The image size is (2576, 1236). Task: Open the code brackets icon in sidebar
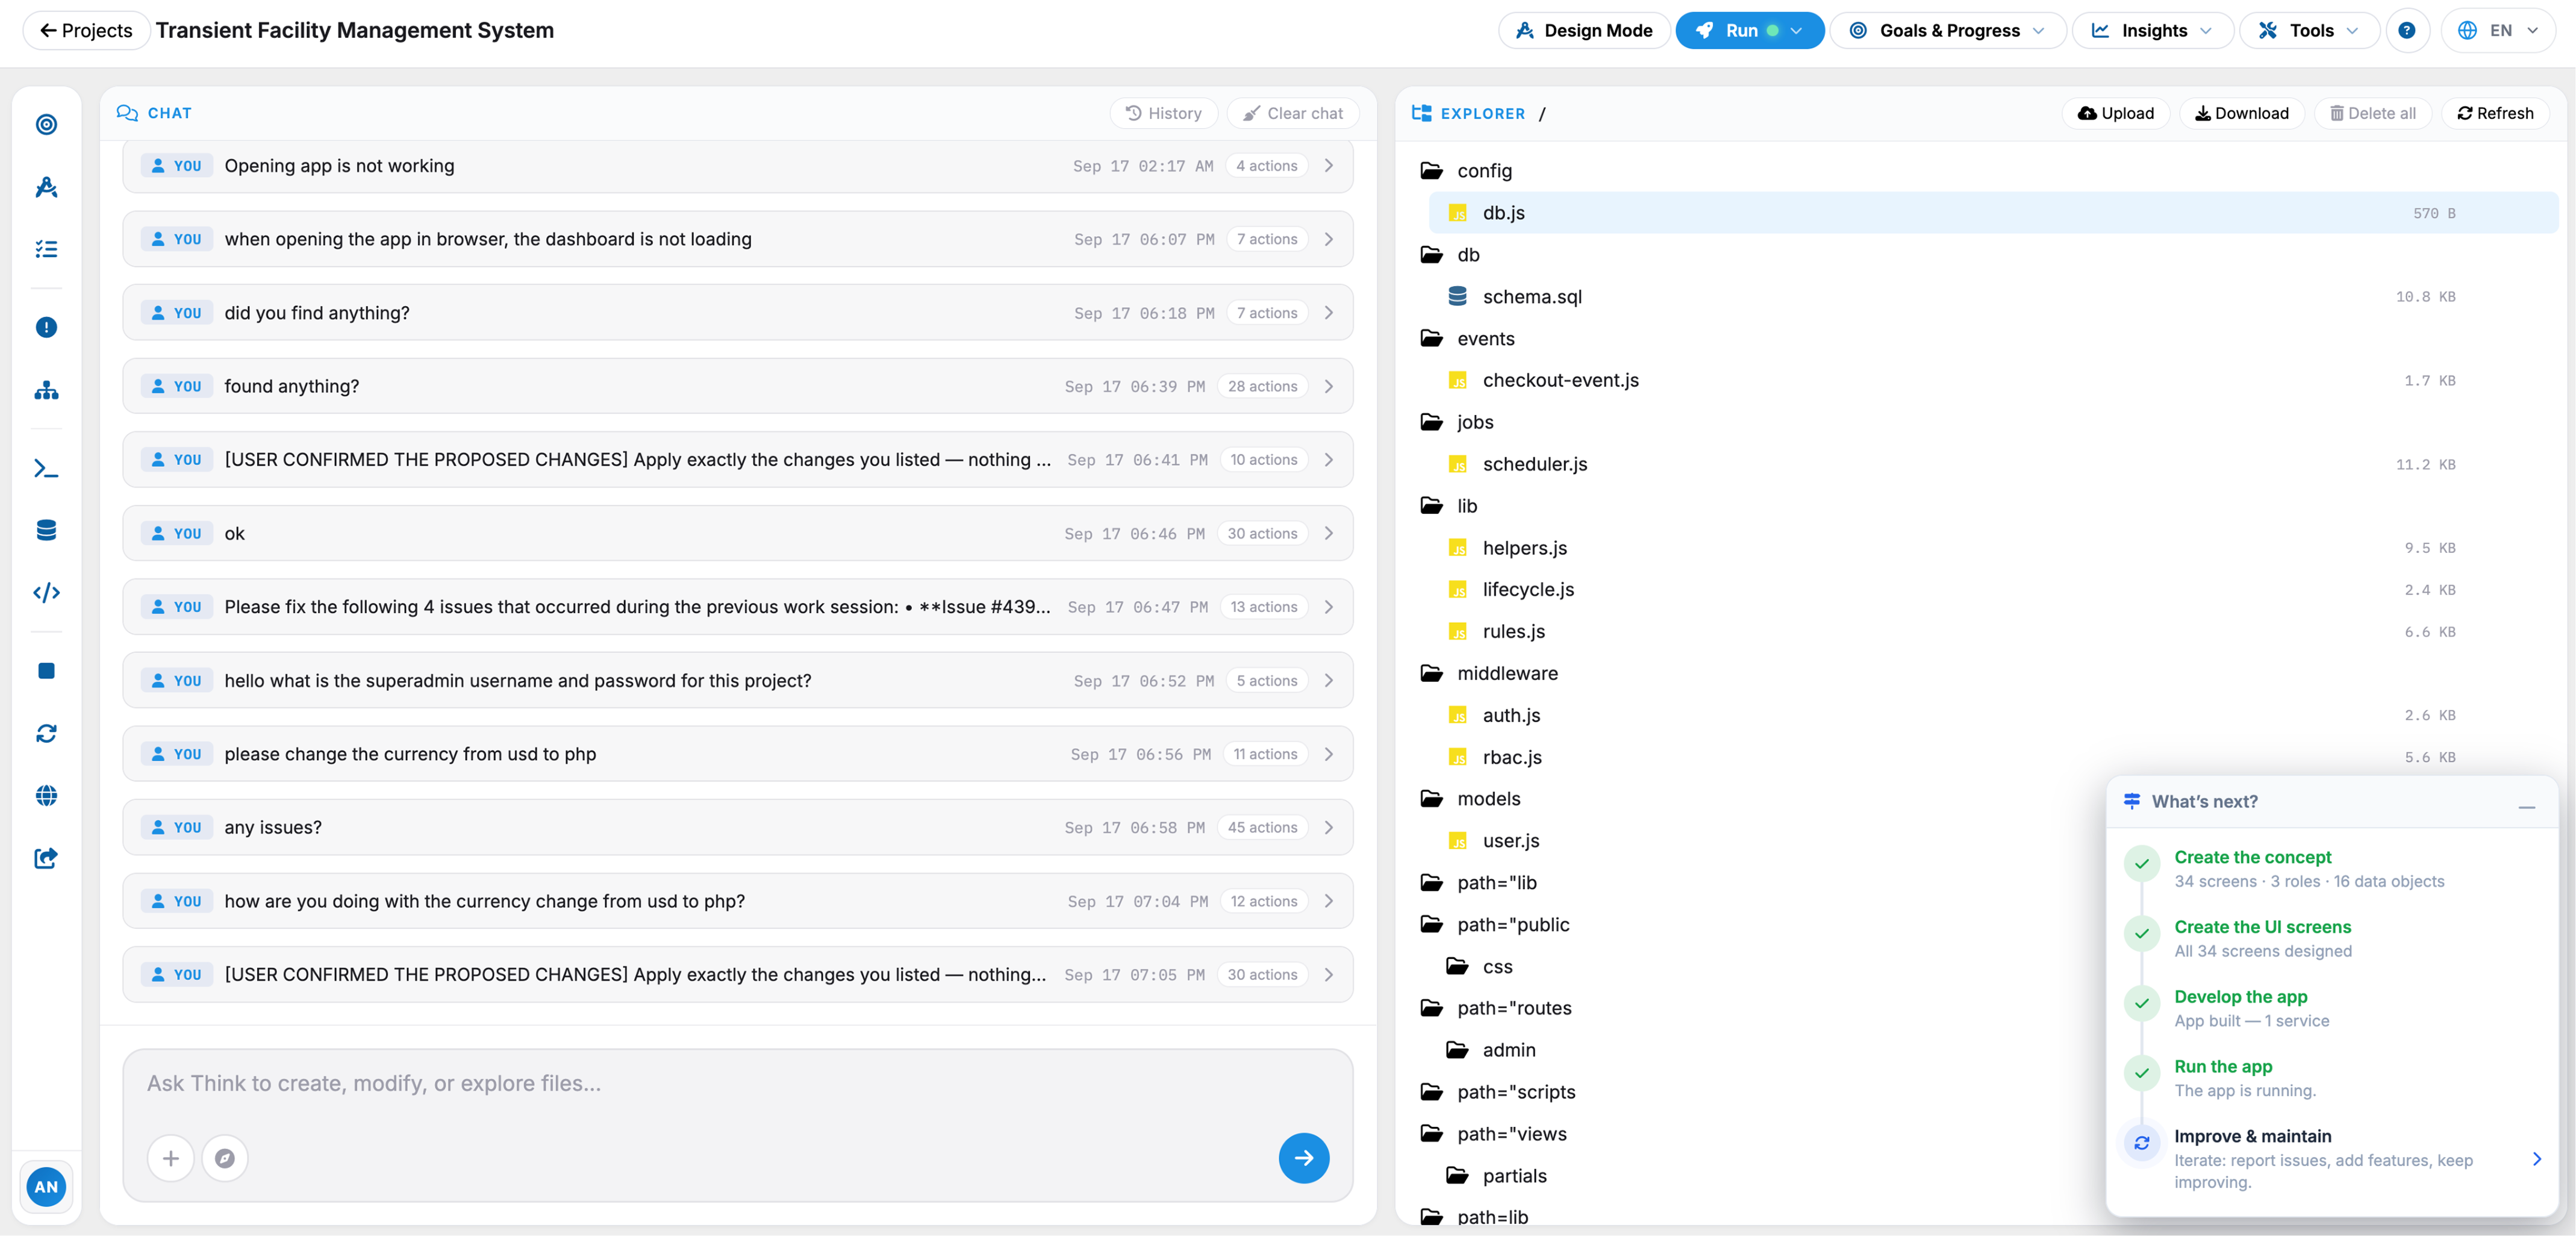click(x=46, y=593)
